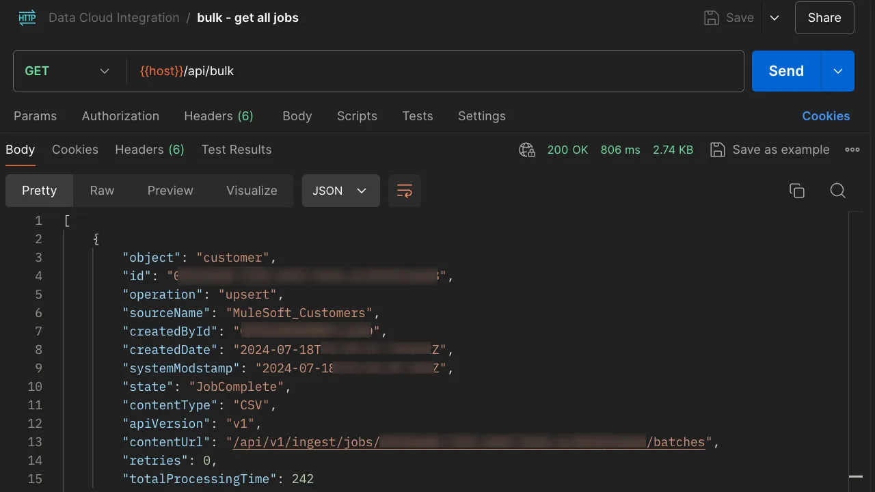Click the 806 ms response time
875x492 pixels.
click(x=621, y=150)
